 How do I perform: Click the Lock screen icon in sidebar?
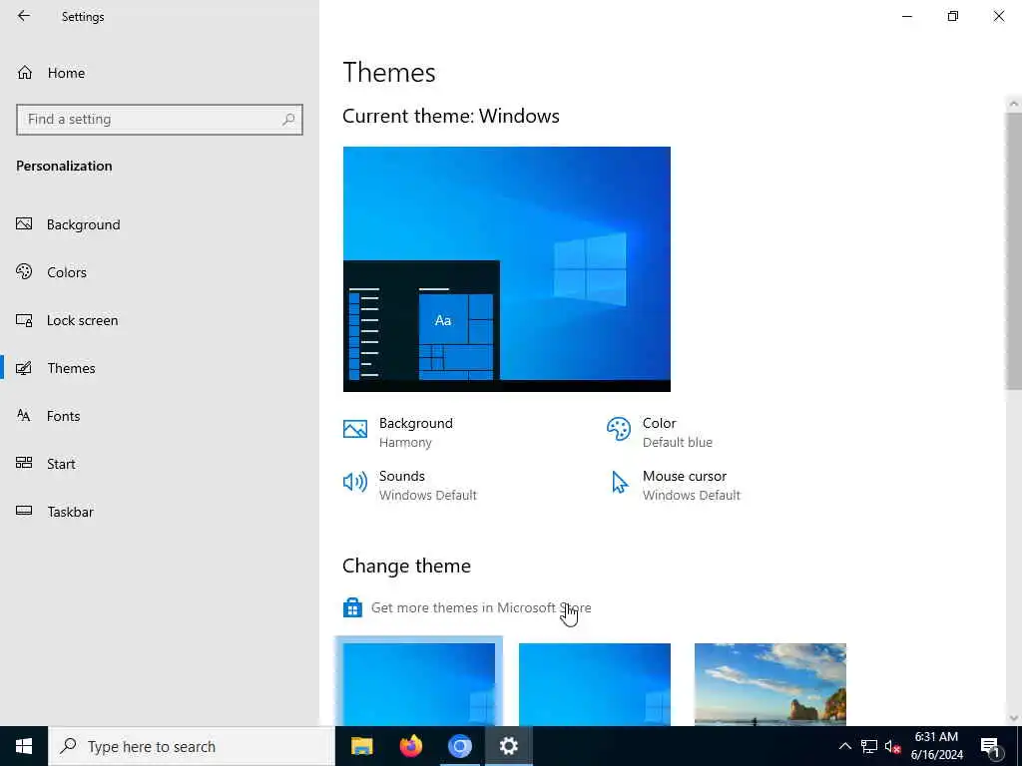pyautogui.click(x=24, y=320)
